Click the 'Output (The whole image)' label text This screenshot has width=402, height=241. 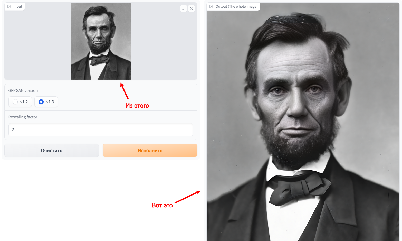[236, 6]
